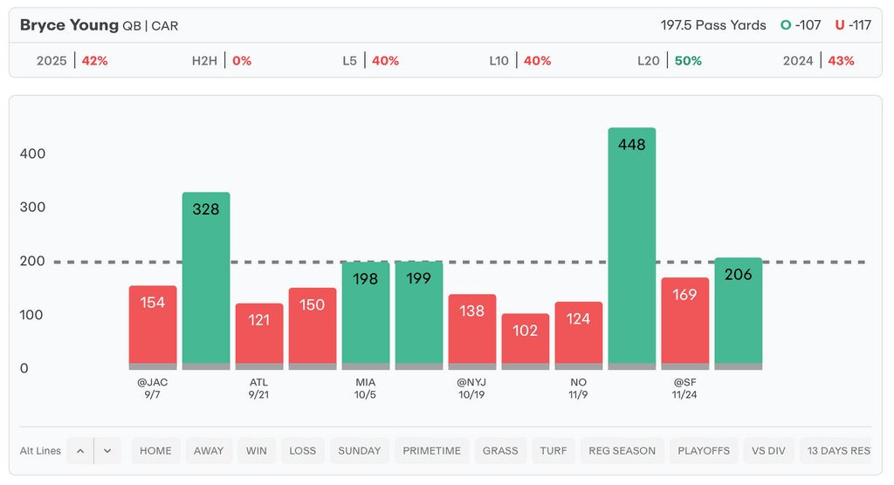This screenshot has height=485, width=894.
Task: Show REG SEASON games only
Action: [622, 451]
